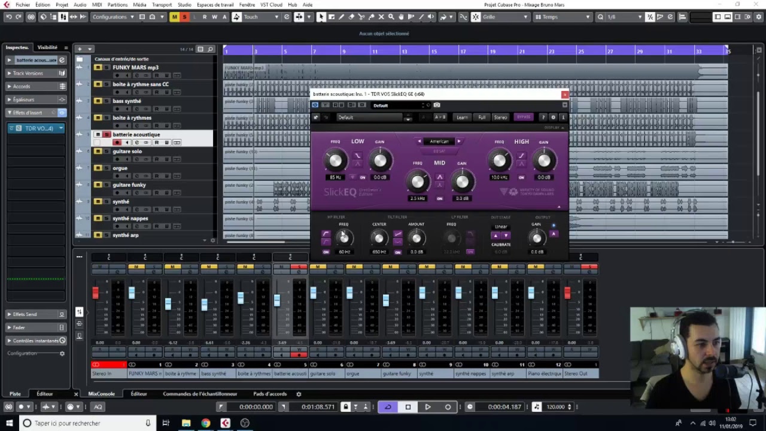
Task: Open Temps grid type dropdown
Action: (562, 17)
